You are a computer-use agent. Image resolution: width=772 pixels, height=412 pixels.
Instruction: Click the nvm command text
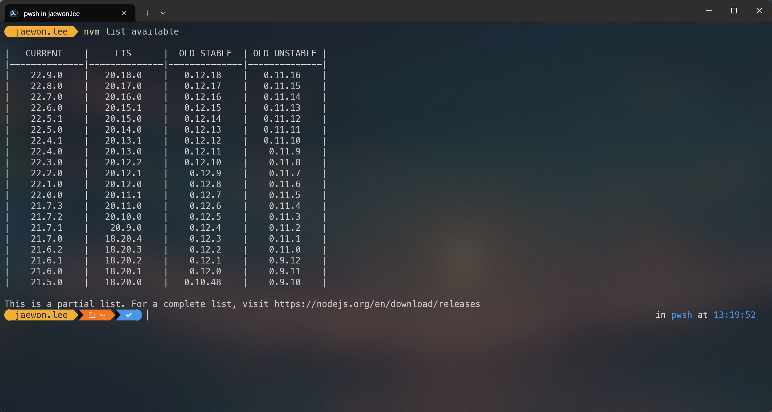coord(92,31)
